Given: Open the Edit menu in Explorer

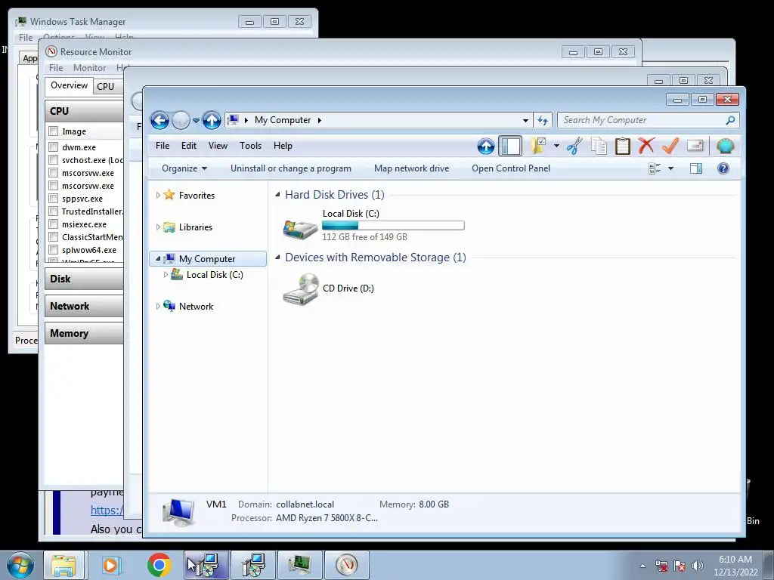Looking at the screenshot, I should pos(188,146).
